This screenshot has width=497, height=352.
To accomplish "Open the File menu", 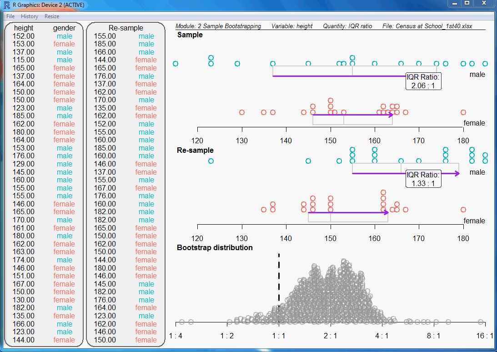I will point(10,16).
